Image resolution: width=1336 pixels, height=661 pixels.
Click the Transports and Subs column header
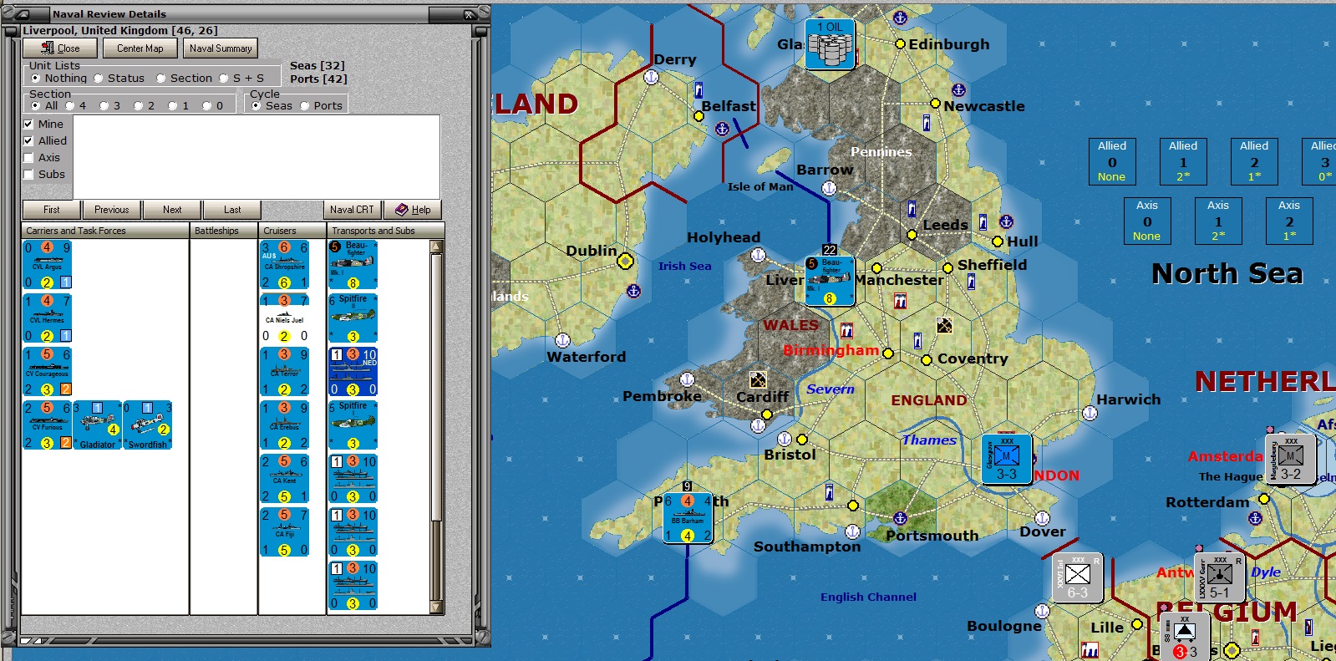tap(385, 231)
